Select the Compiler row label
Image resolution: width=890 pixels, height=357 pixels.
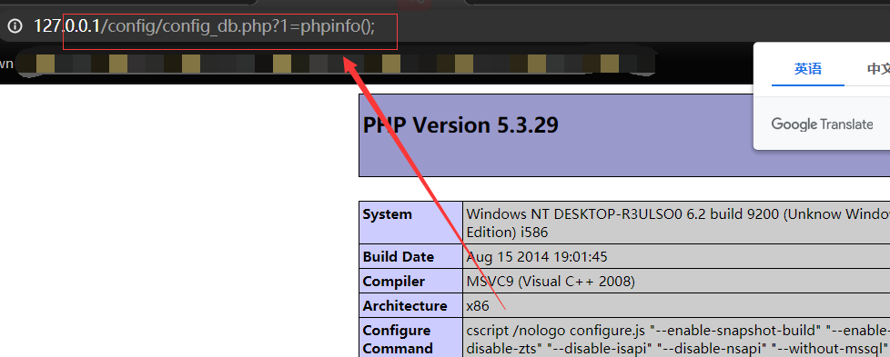coord(393,281)
